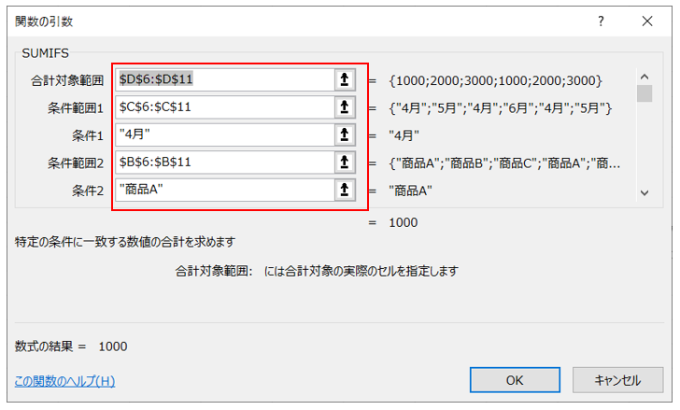Image resolution: width=680 pixels, height=410 pixels.
Task: Click the 数式の結果 value 1000
Action: (113, 346)
